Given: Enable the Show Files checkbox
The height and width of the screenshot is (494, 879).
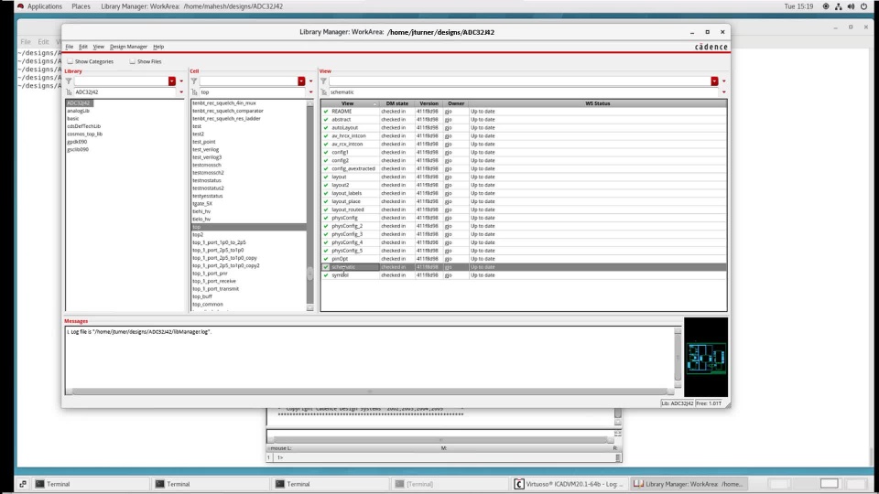Looking at the screenshot, I should 132,61.
